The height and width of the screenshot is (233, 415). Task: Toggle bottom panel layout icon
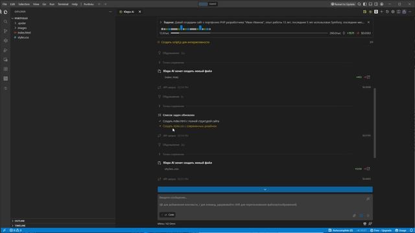click(370, 4)
